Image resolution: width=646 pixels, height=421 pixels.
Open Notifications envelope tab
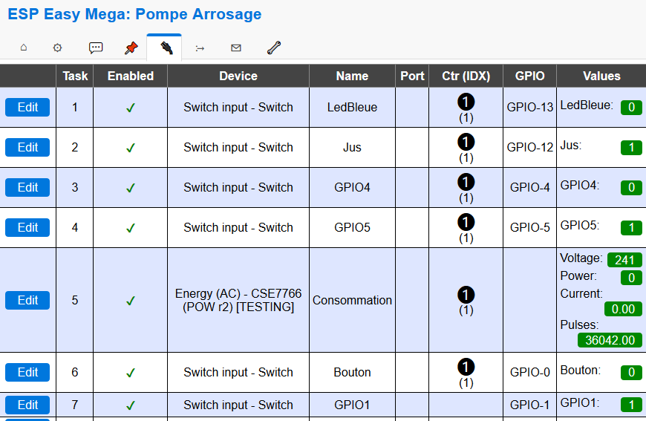[x=236, y=48]
